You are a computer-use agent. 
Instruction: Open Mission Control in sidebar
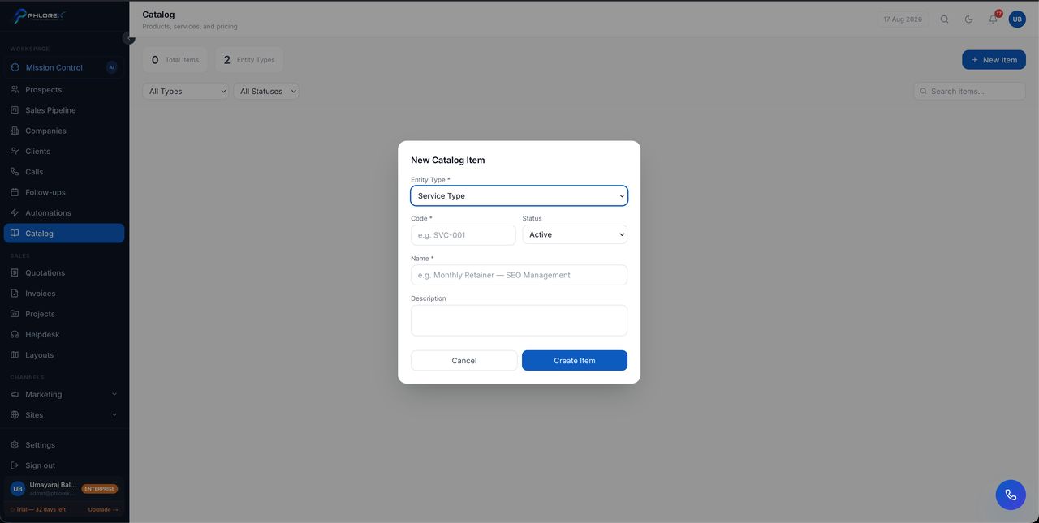(63, 67)
